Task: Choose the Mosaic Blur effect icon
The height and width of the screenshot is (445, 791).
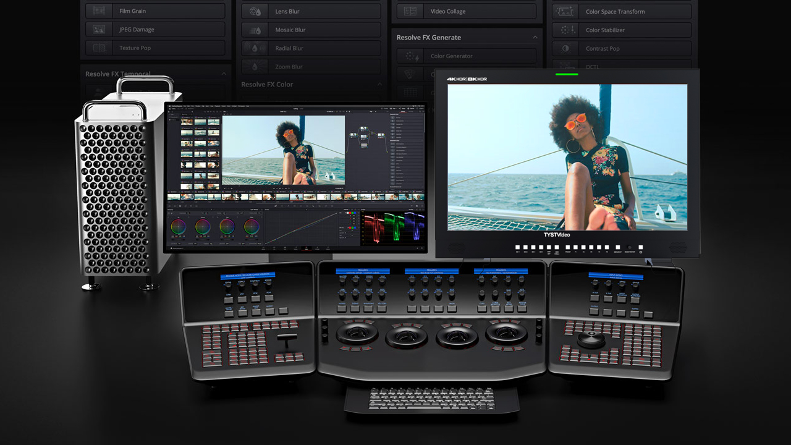Action: pos(255,30)
